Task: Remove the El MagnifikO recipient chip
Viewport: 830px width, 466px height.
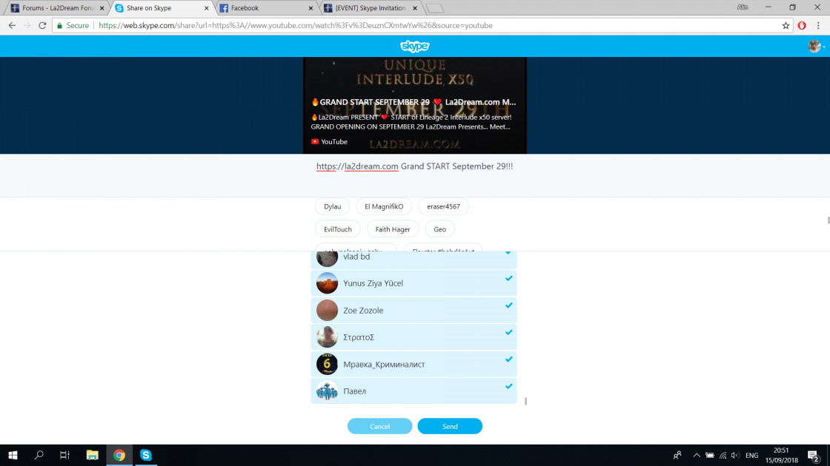Action: click(x=384, y=206)
